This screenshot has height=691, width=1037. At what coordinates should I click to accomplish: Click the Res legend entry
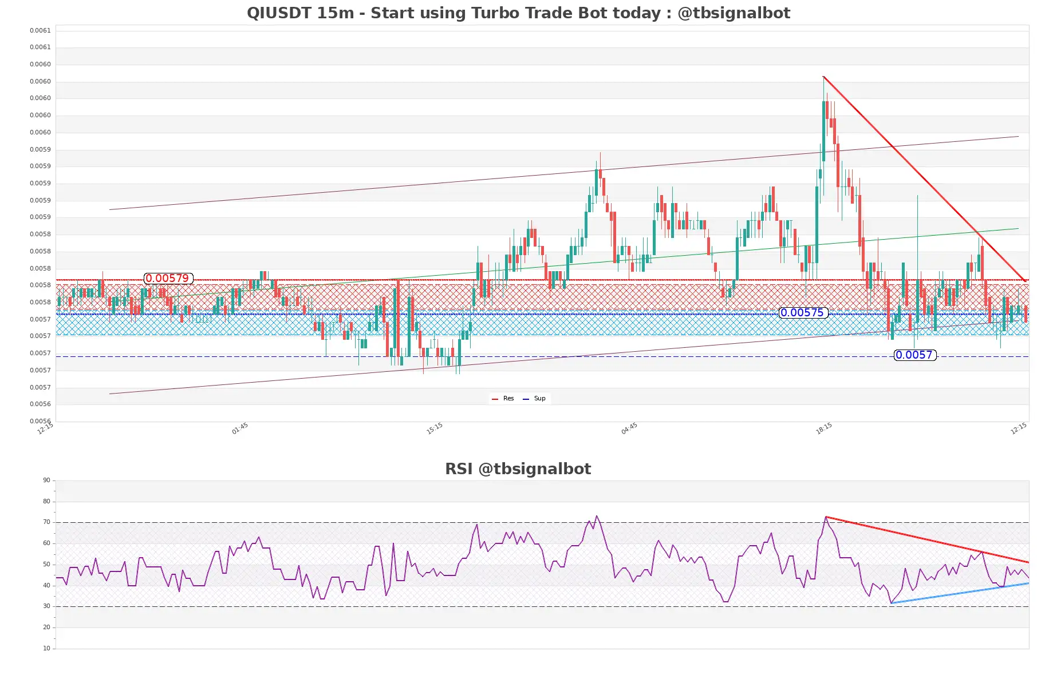[503, 399]
